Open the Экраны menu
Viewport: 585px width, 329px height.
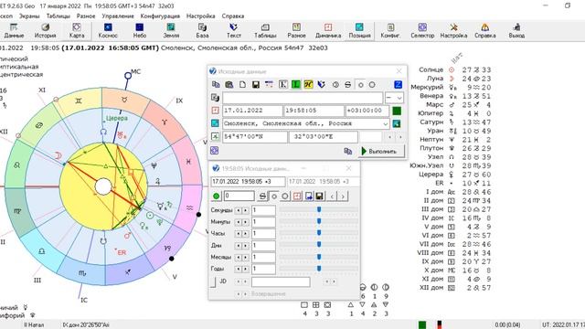click(29, 16)
